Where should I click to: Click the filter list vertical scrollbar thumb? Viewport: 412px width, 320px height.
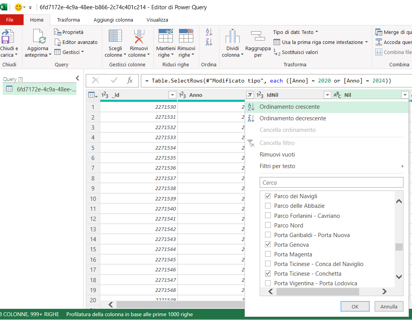tap(399, 247)
